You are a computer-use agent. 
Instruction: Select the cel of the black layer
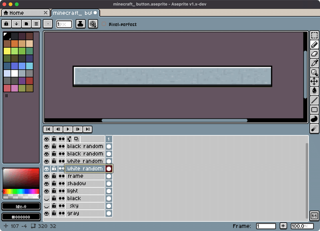(109, 198)
